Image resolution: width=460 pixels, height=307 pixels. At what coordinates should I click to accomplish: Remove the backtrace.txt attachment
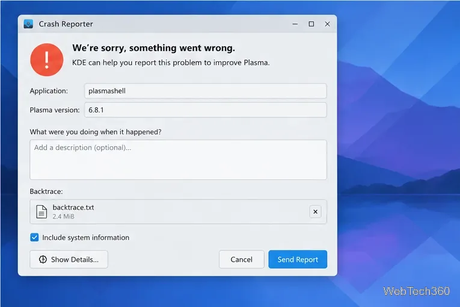pos(315,211)
